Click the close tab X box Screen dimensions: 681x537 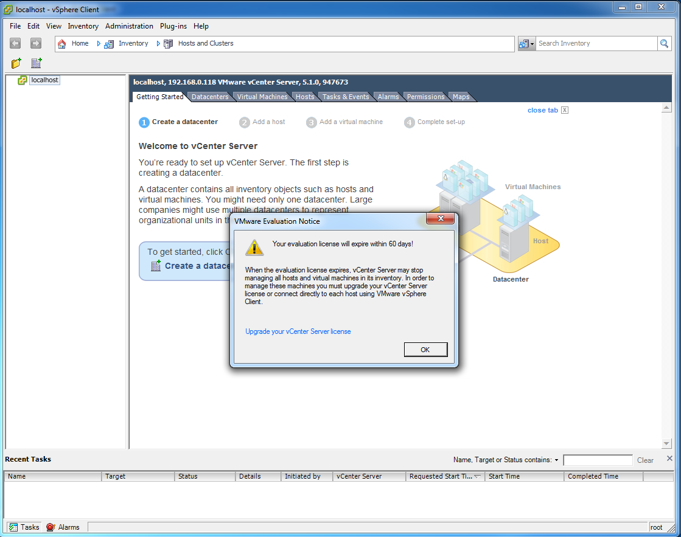pos(565,110)
